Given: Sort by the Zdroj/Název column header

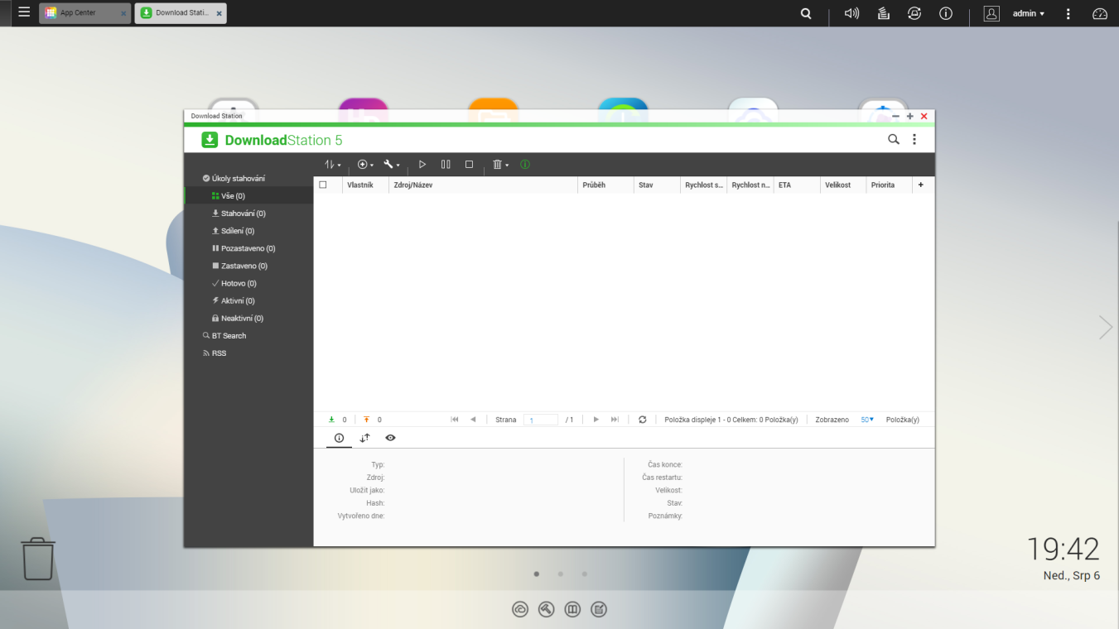Looking at the screenshot, I should 483,185.
